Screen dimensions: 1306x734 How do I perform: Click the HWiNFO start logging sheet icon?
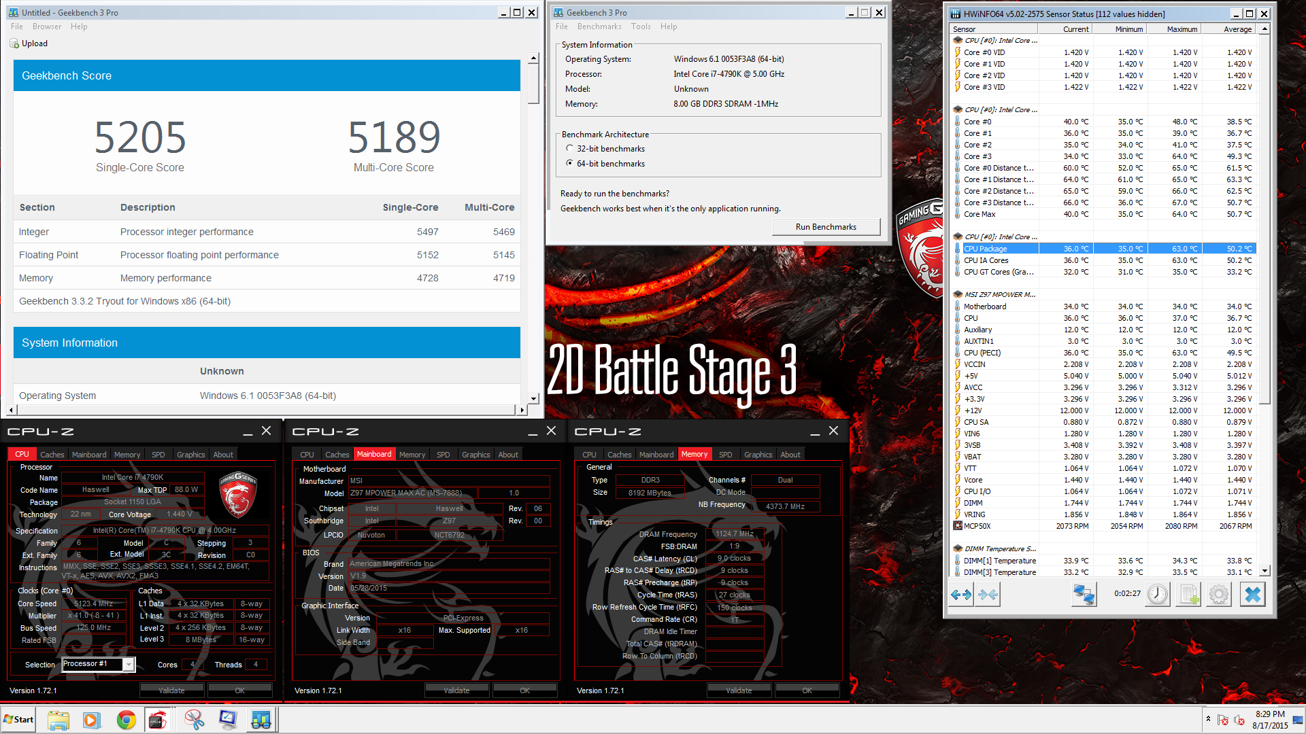tap(1188, 595)
